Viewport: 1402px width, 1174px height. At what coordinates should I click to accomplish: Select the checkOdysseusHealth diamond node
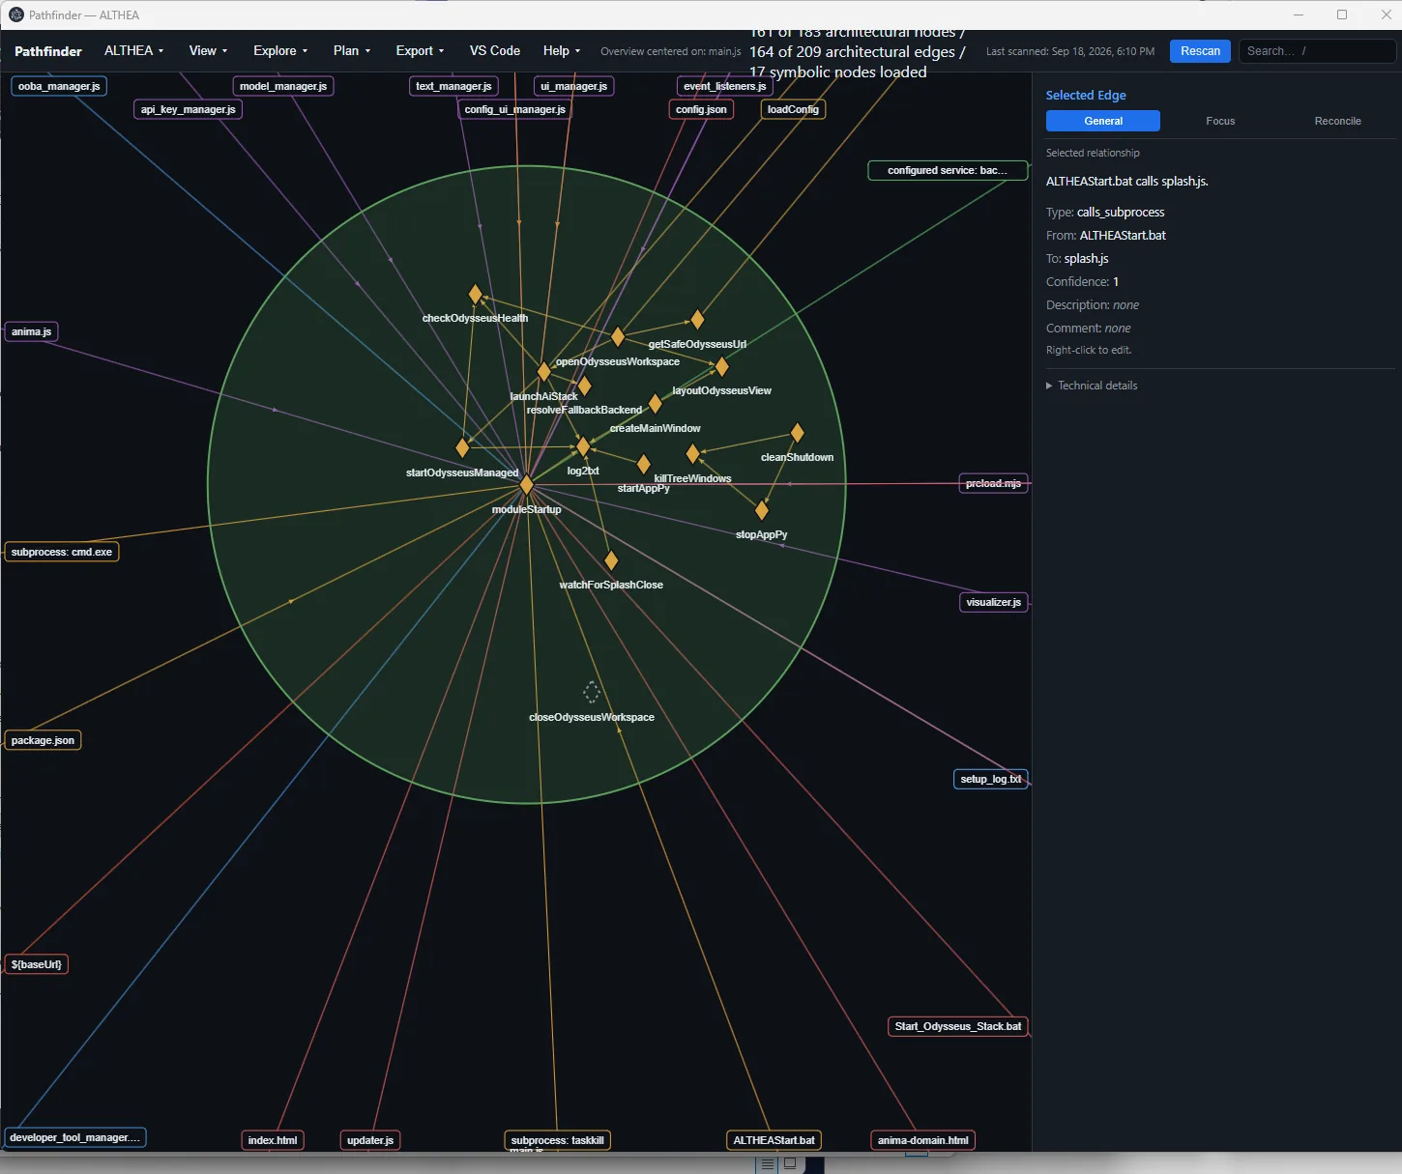click(x=475, y=294)
